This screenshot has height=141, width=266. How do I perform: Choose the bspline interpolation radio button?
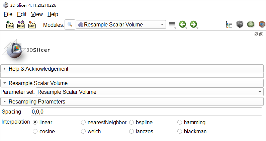click(x=131, y=123)
